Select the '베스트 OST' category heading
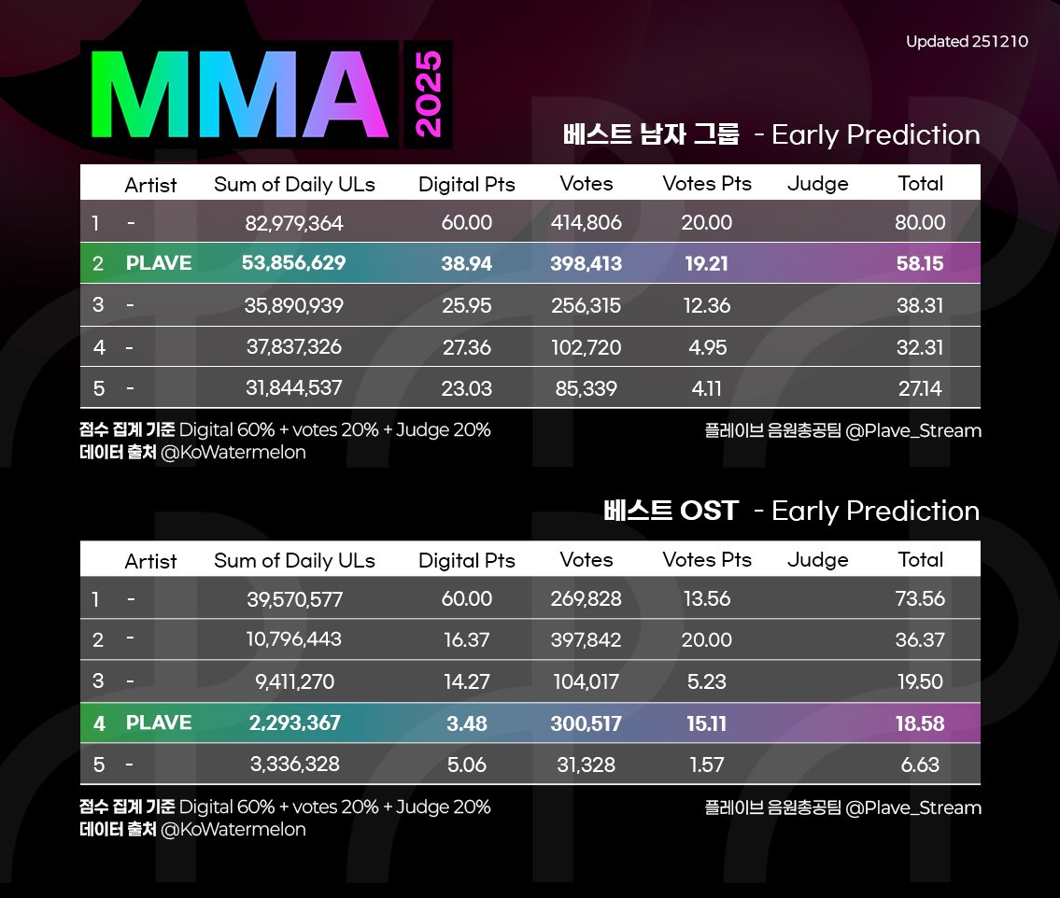Screen dimensions: 1060x898 click(x=671, y=511)
